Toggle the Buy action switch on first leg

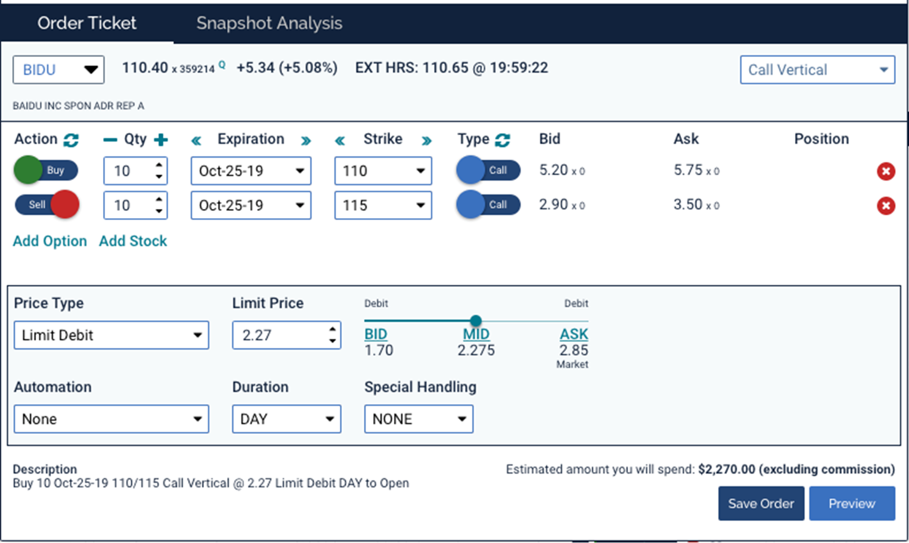(46, 170)
